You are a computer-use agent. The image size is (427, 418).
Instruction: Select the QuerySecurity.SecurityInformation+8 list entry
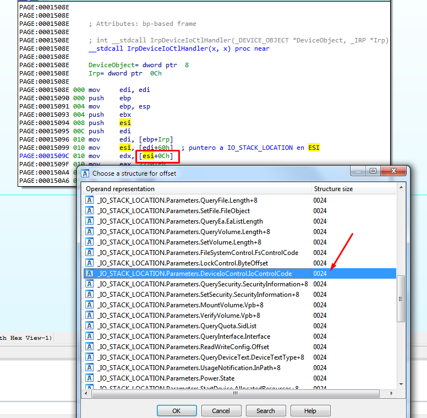click(x=202, y=284)
